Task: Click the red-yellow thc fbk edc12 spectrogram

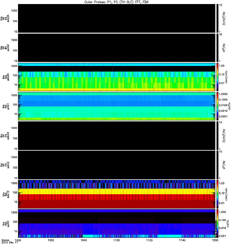Action: (x=116, y=194)
